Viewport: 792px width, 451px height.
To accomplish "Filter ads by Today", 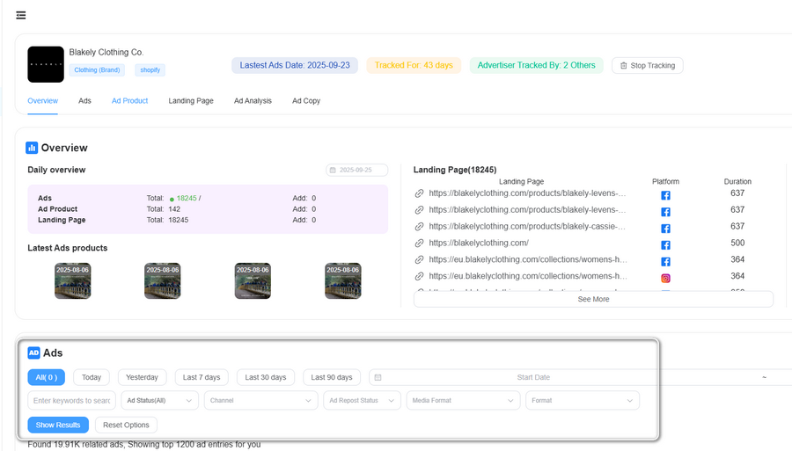I will coord(92,377).
